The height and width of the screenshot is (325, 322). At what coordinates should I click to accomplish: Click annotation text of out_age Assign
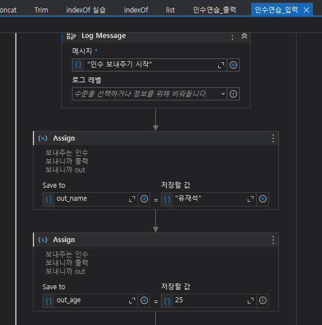67,263
